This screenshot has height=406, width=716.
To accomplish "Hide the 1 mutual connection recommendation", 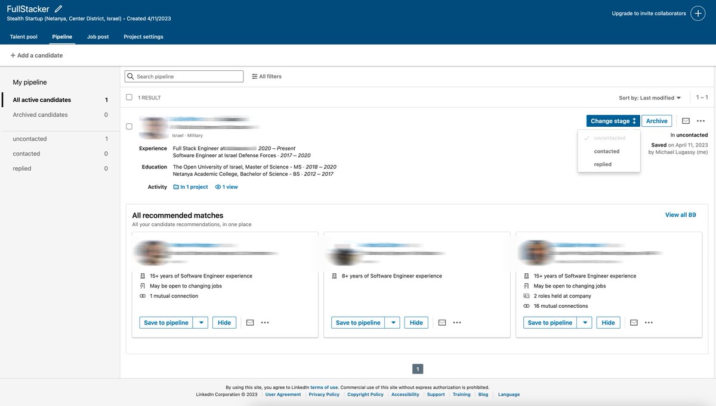I will coord(224,323).
